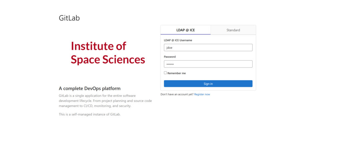Click the GitLab description paragraph

[101, 101]
